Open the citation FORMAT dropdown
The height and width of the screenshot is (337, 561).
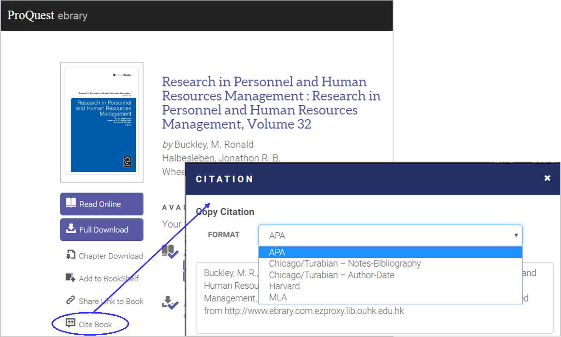click(390, 235)
